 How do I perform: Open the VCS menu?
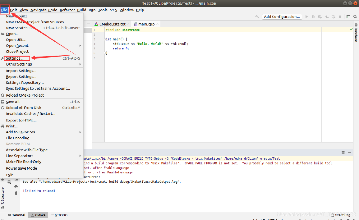click(113, 10)
